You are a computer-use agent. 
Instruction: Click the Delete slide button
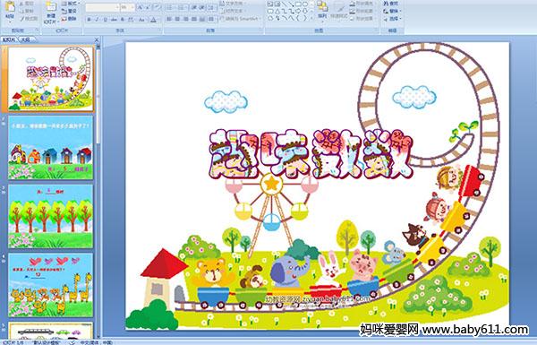[70, 19]
